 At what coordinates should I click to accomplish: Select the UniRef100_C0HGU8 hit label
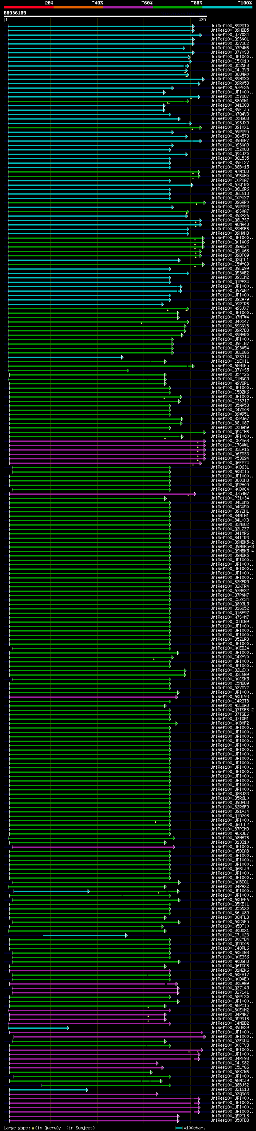[x=230, y=118]
